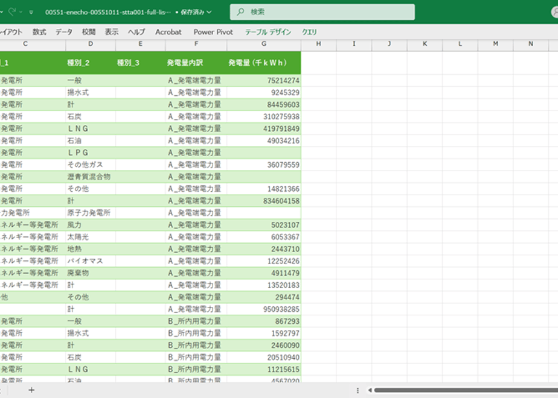Viewport: 558px width, 398px height.
Task: Select the 太陽光 cell
Action: (91, 237)
